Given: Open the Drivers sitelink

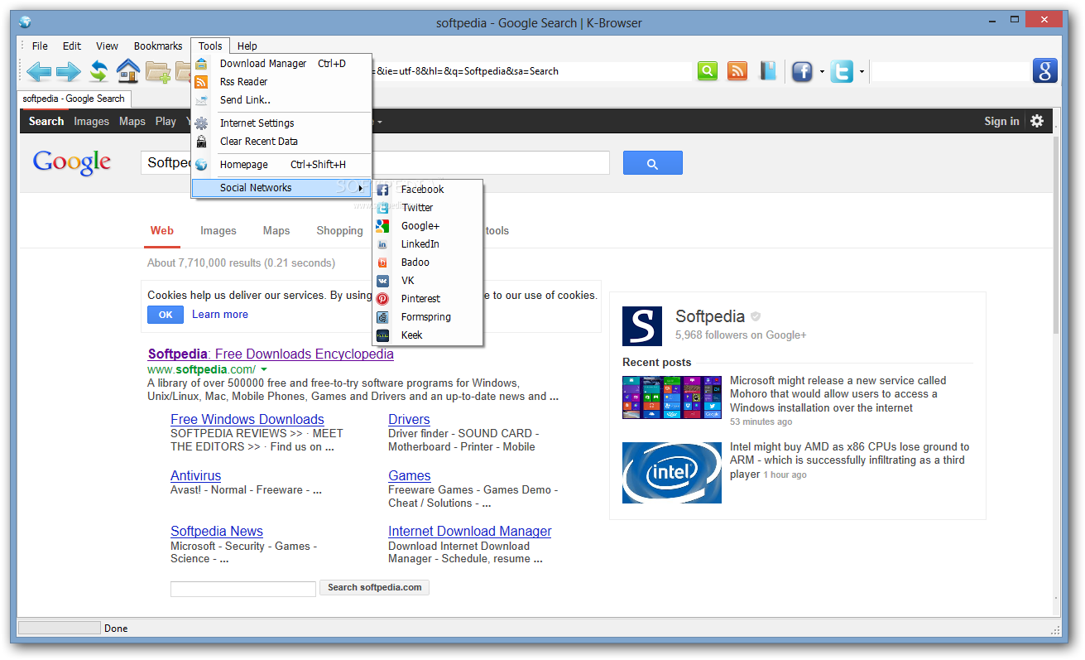Looking at the screenshot, I should point(409,420).
